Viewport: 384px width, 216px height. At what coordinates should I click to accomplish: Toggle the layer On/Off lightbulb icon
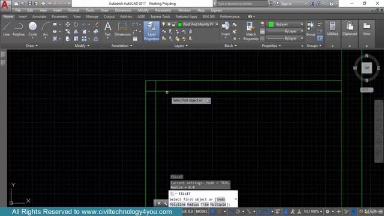(x=164, y=25)
